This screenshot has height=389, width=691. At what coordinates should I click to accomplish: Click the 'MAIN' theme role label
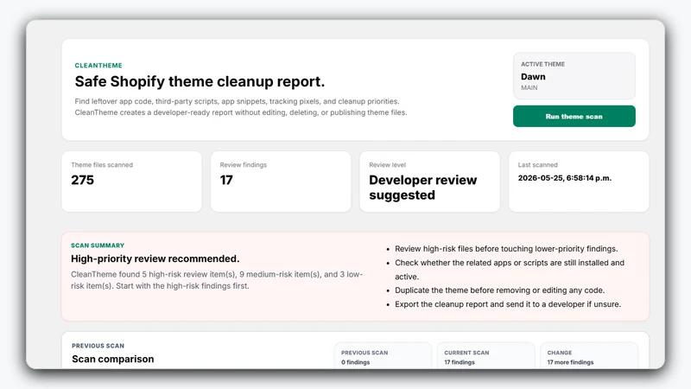pyautogui.click(x=529, y=88)
